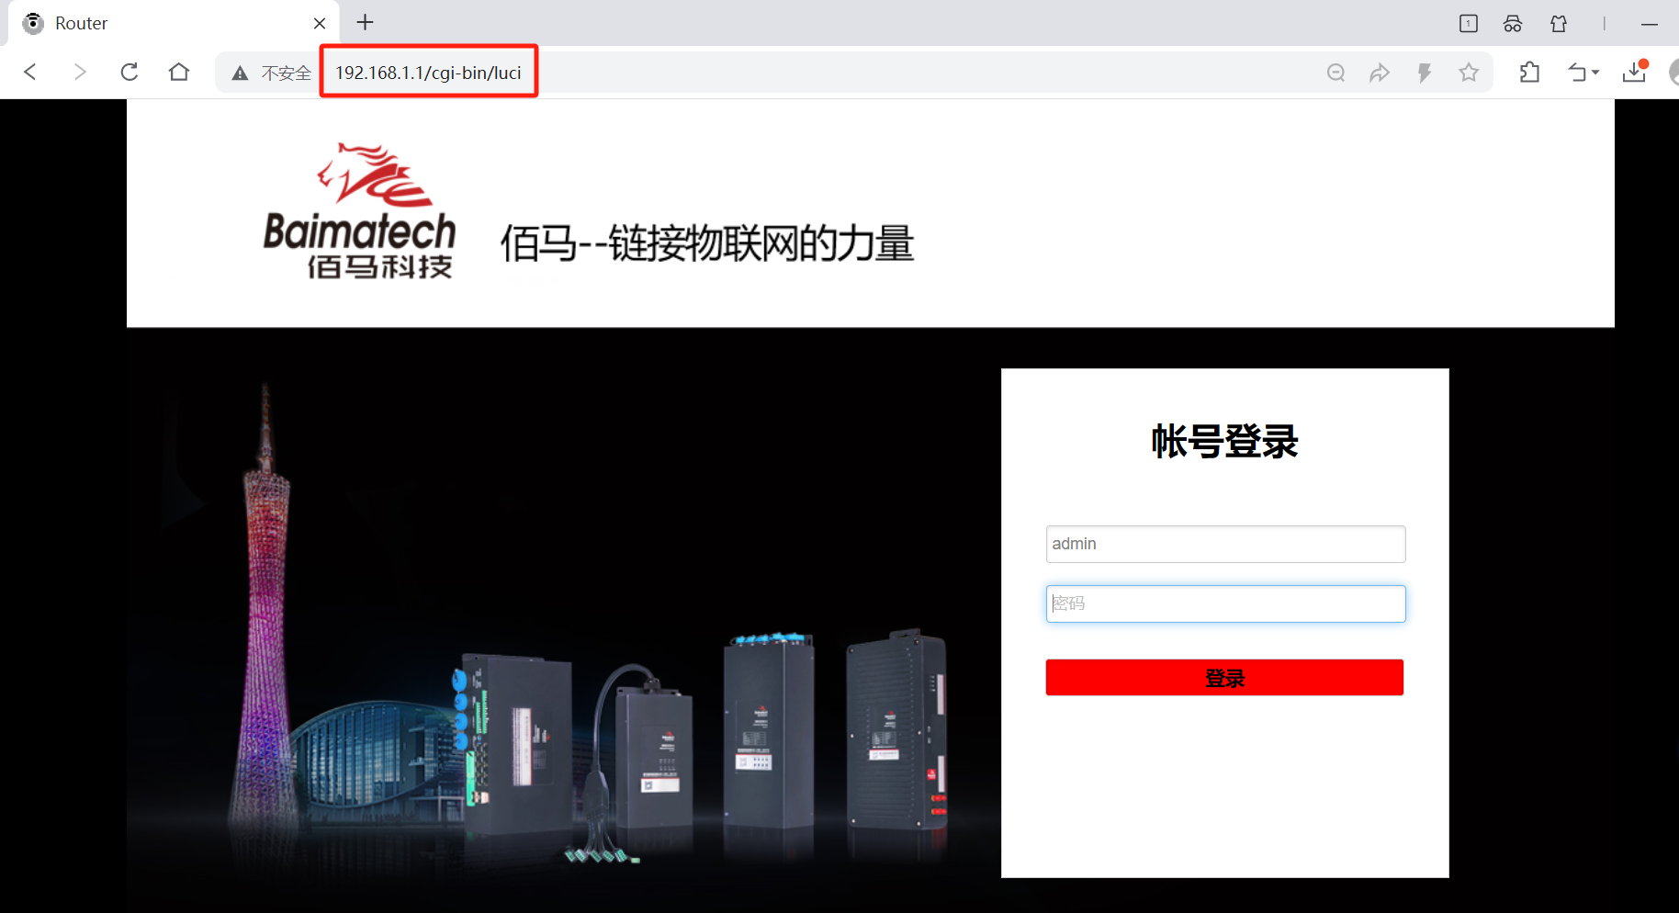Open the tab list counter icon
The height and width of the screenshot is (913, 1679).
tap(1469, 23)
